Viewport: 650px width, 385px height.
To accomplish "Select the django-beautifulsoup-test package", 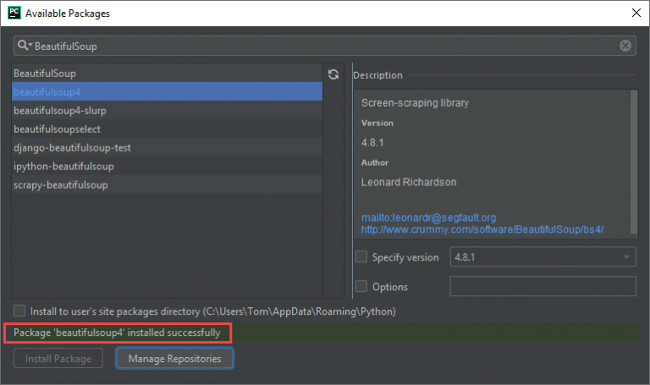I will tap(167, 147).
